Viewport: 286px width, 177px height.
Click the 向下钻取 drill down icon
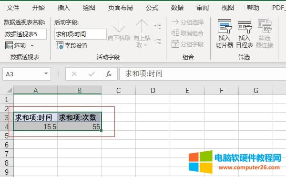[119, 26]
